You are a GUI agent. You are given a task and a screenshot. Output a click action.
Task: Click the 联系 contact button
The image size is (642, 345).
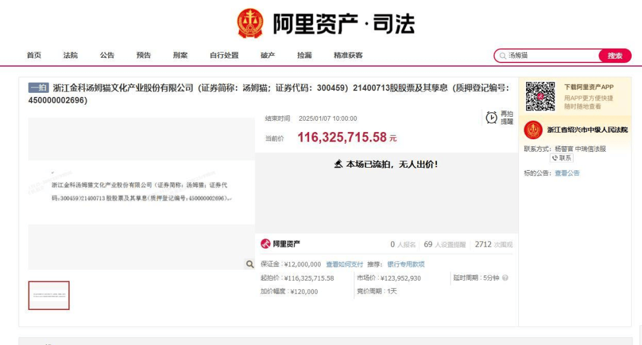point(562,158)
